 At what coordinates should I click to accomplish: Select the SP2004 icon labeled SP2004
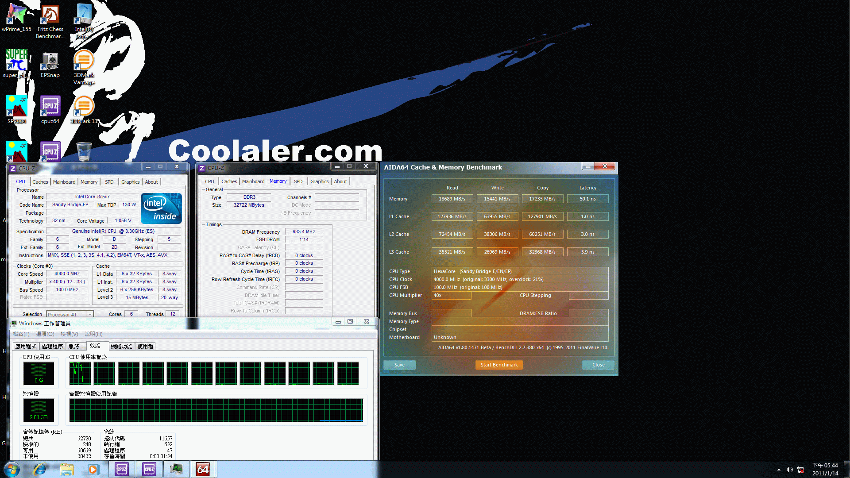(17, 110)
